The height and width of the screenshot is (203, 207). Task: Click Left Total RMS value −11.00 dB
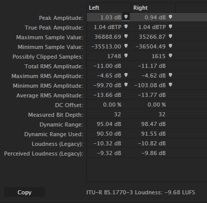point(107,66)
